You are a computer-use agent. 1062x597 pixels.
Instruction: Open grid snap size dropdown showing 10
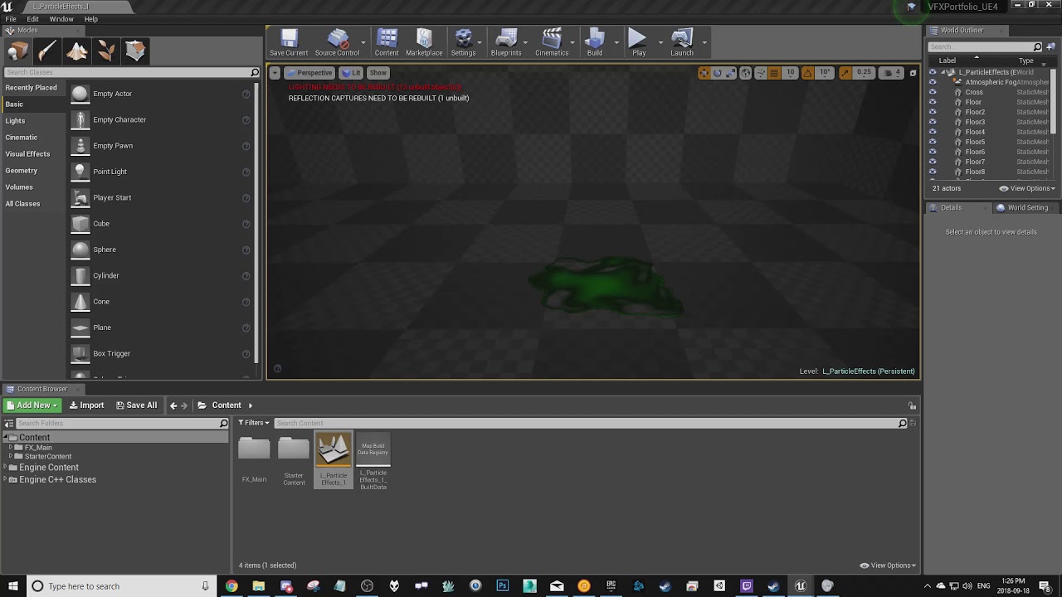pyautogui.click(x=790, y=73)
